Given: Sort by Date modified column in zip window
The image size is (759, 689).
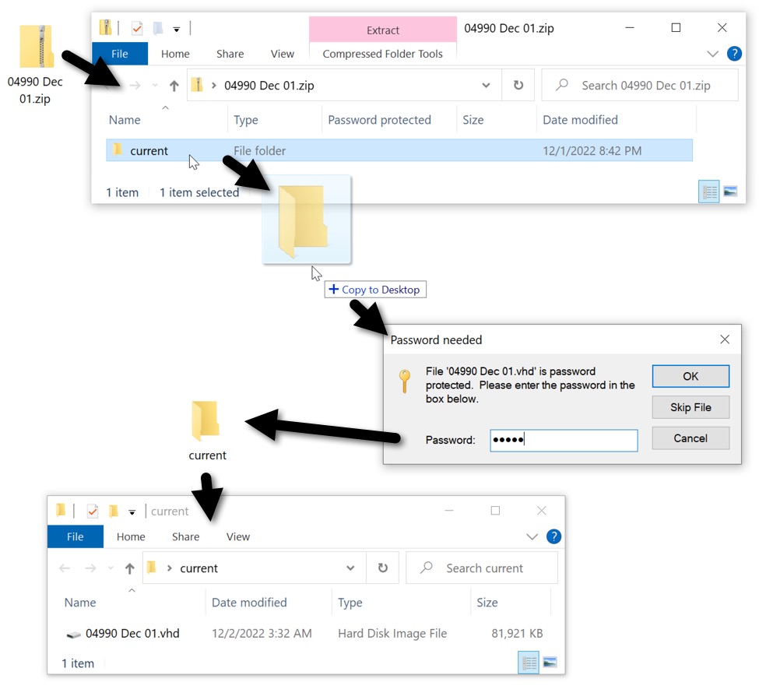Looking at the screenshot, I should pyautogui.click(x=580, y=120).
